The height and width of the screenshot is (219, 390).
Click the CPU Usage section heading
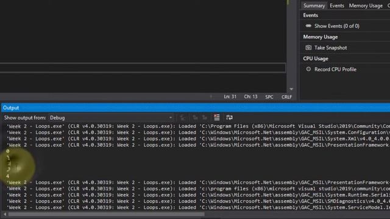coord(316,58)
